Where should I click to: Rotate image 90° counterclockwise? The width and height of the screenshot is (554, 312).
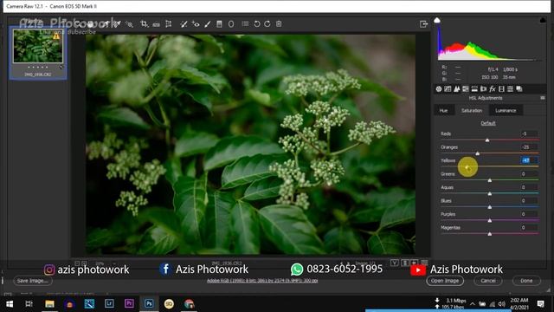[x=257, y=24]
